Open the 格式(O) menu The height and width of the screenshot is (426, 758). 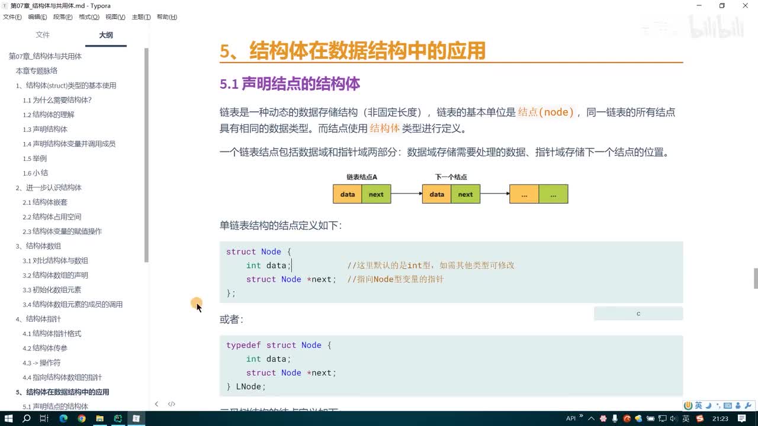(89, 17)
